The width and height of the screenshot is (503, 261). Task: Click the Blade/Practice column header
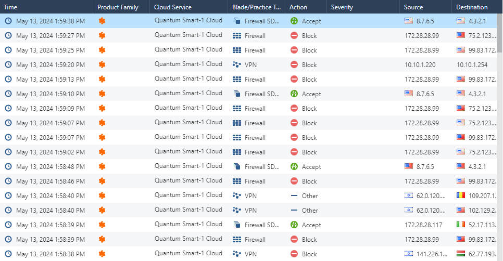256,7
